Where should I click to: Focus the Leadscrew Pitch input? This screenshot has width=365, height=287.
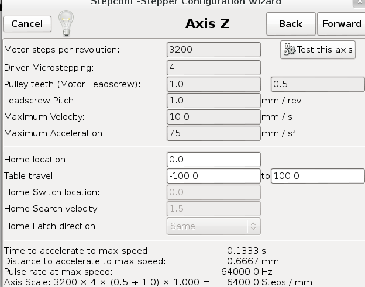point(214,100)
